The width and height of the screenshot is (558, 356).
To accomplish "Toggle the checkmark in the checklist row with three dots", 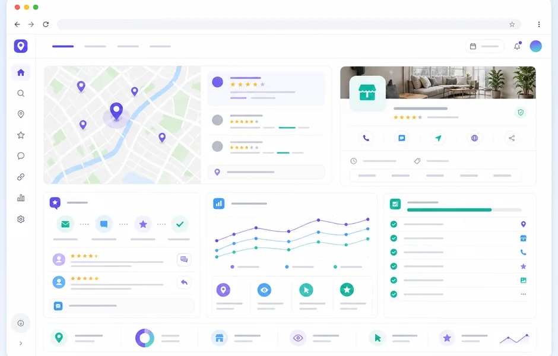I will pyautogui.click(x=394, y=294).
